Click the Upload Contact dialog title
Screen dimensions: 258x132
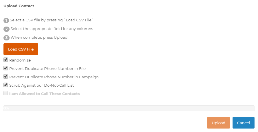19,6
